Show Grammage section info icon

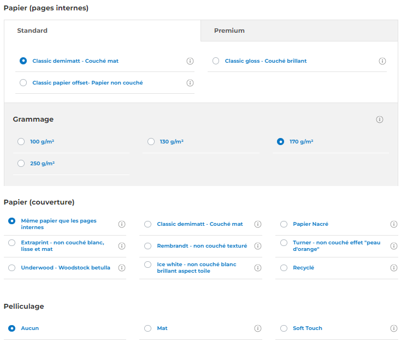pos(380,119)
